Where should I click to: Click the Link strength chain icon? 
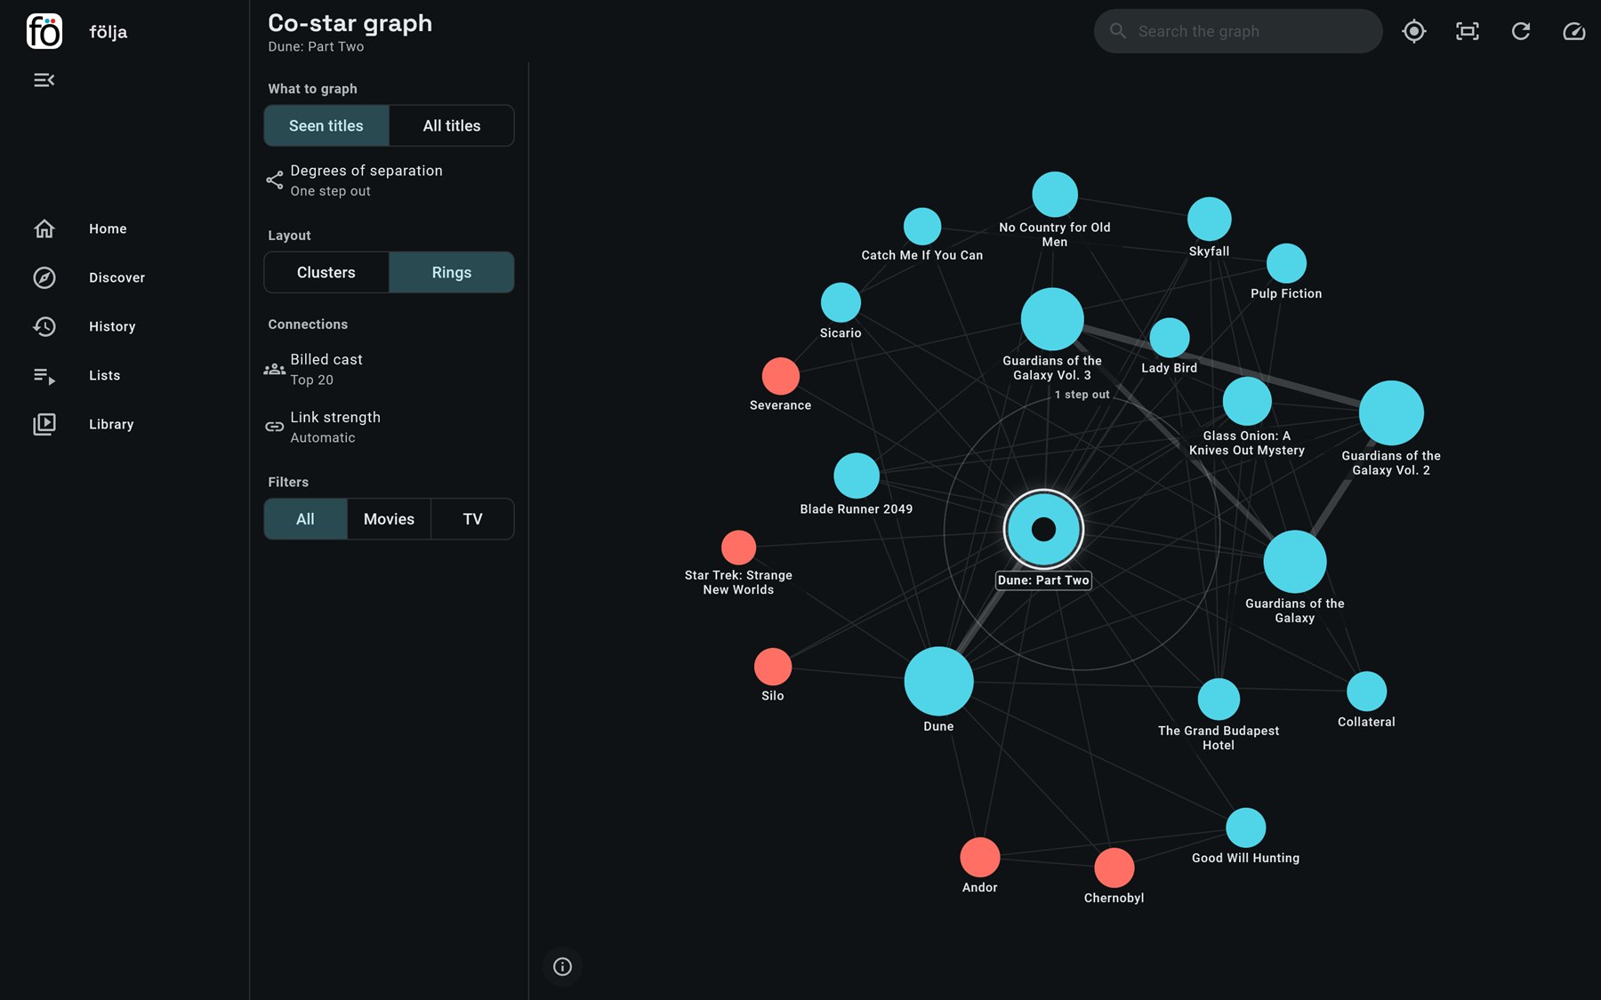click(275, 427)
